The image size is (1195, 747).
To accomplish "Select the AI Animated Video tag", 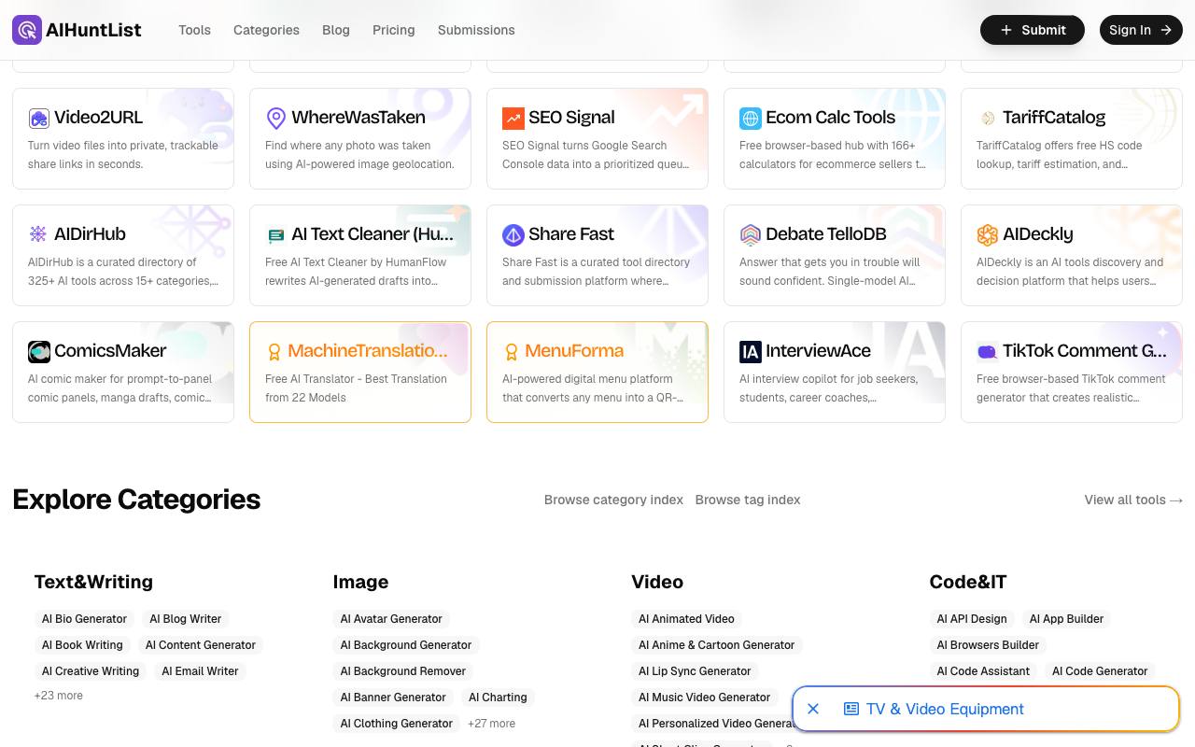I will (x=686, y=619).
